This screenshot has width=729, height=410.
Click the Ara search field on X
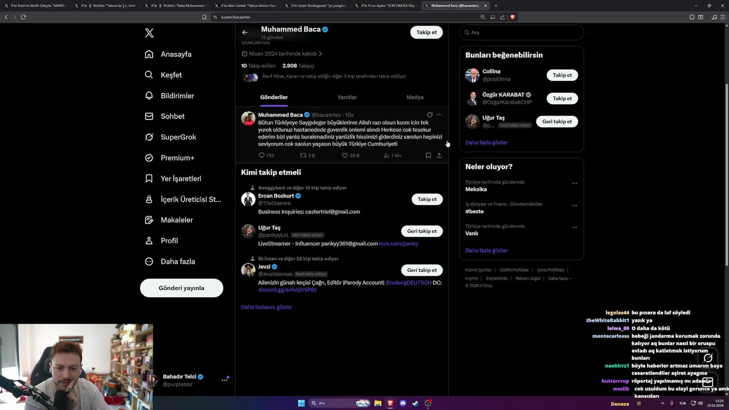(521, 32)
